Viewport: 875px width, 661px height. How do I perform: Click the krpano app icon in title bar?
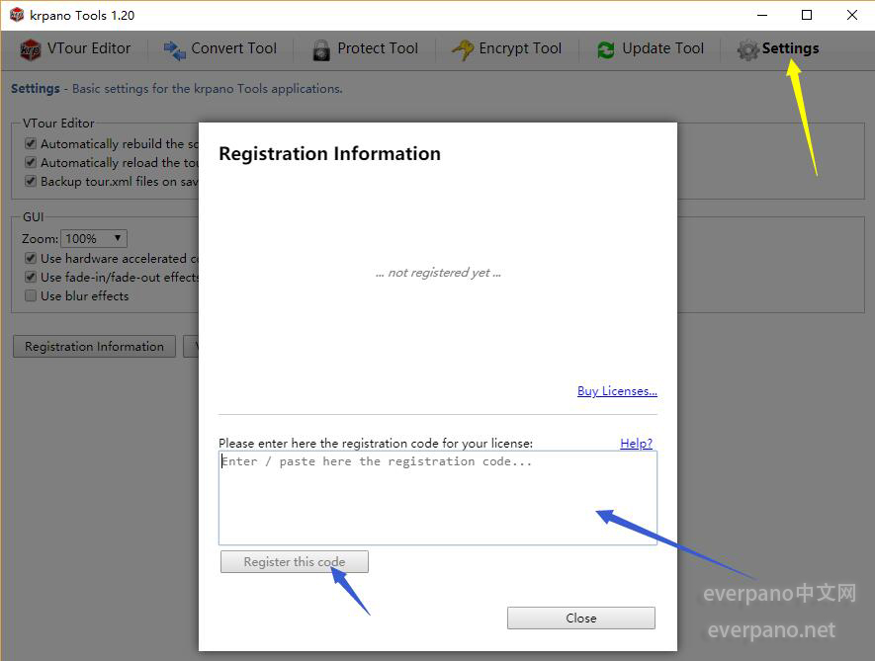pos(17,15)
